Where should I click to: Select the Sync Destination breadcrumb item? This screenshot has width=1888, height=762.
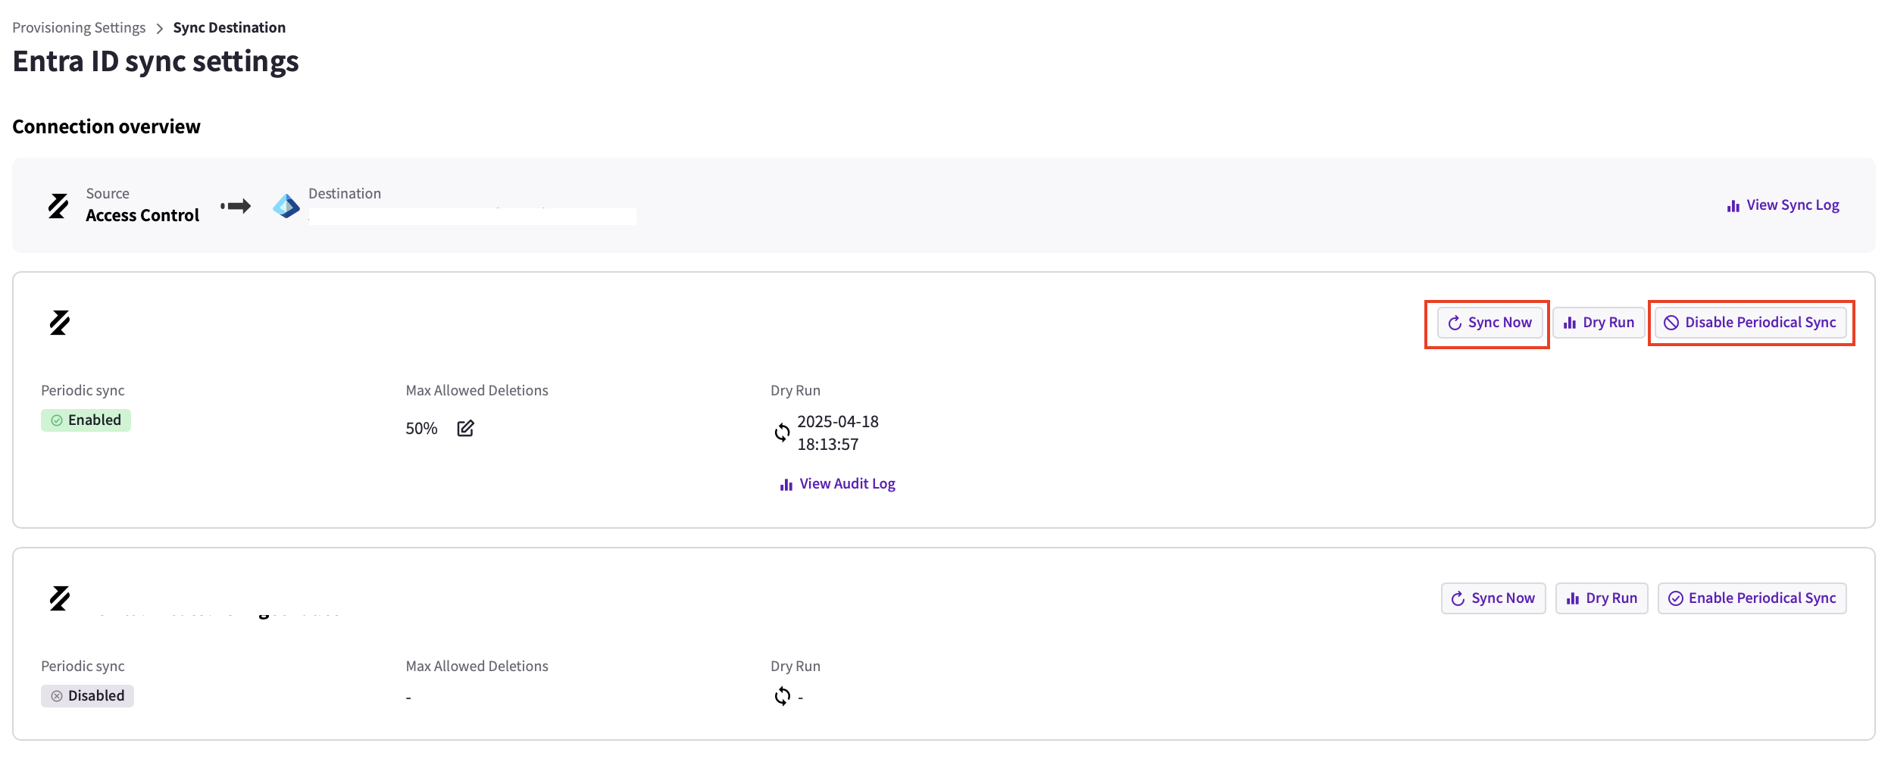pos(230,28)
